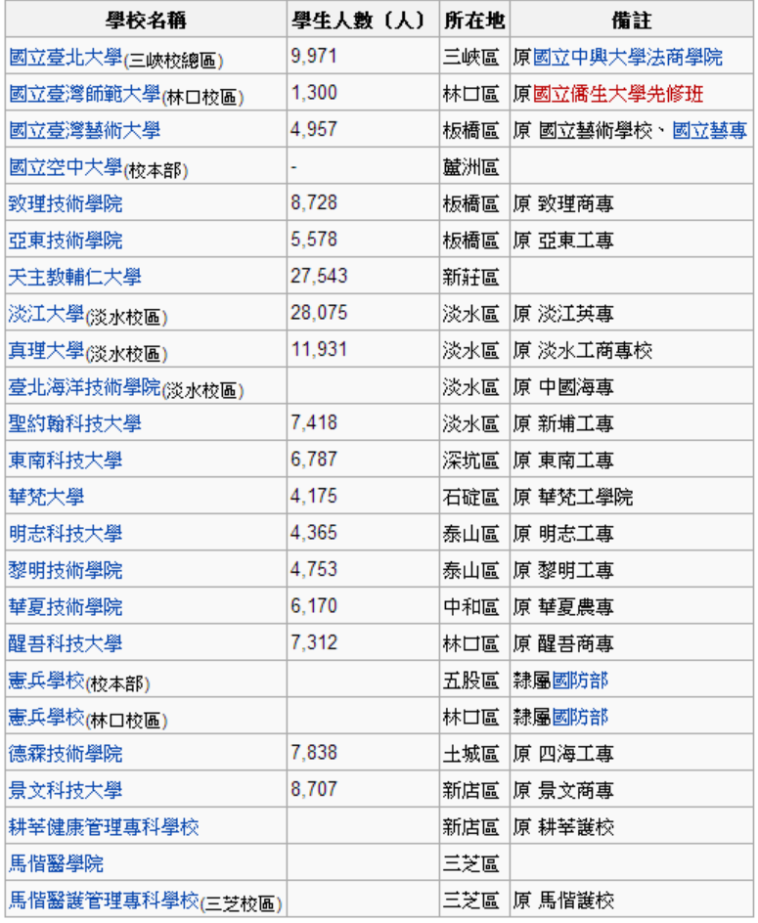
Task: Open the 國立空中大學 link
Action: coord(66,167)
